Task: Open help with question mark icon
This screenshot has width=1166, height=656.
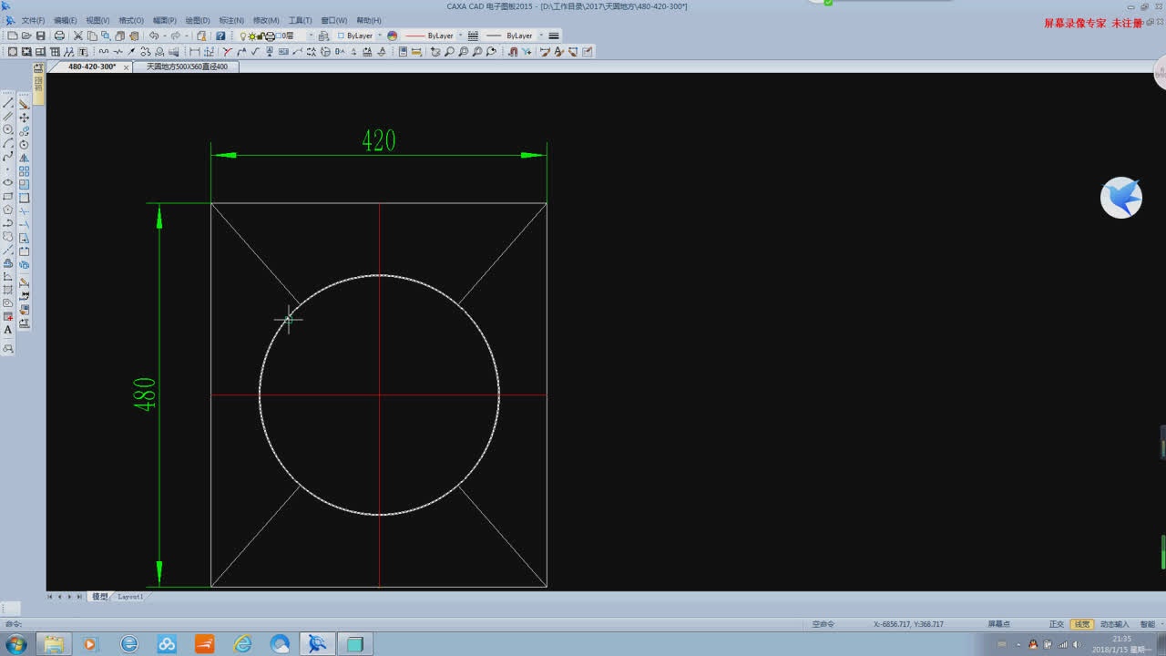Action: pos(220,36)
